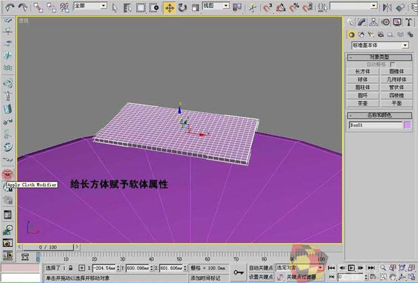Click the Bind to Space Warp icon

tap(64, 8)
